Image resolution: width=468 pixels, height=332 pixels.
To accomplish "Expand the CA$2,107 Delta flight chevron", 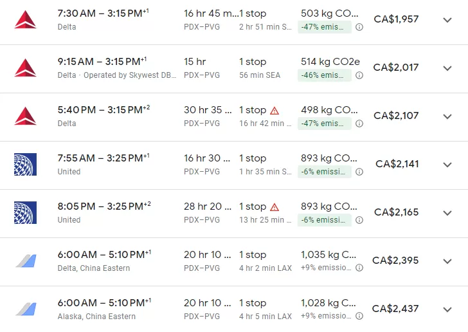I will (x=447, y=116).
